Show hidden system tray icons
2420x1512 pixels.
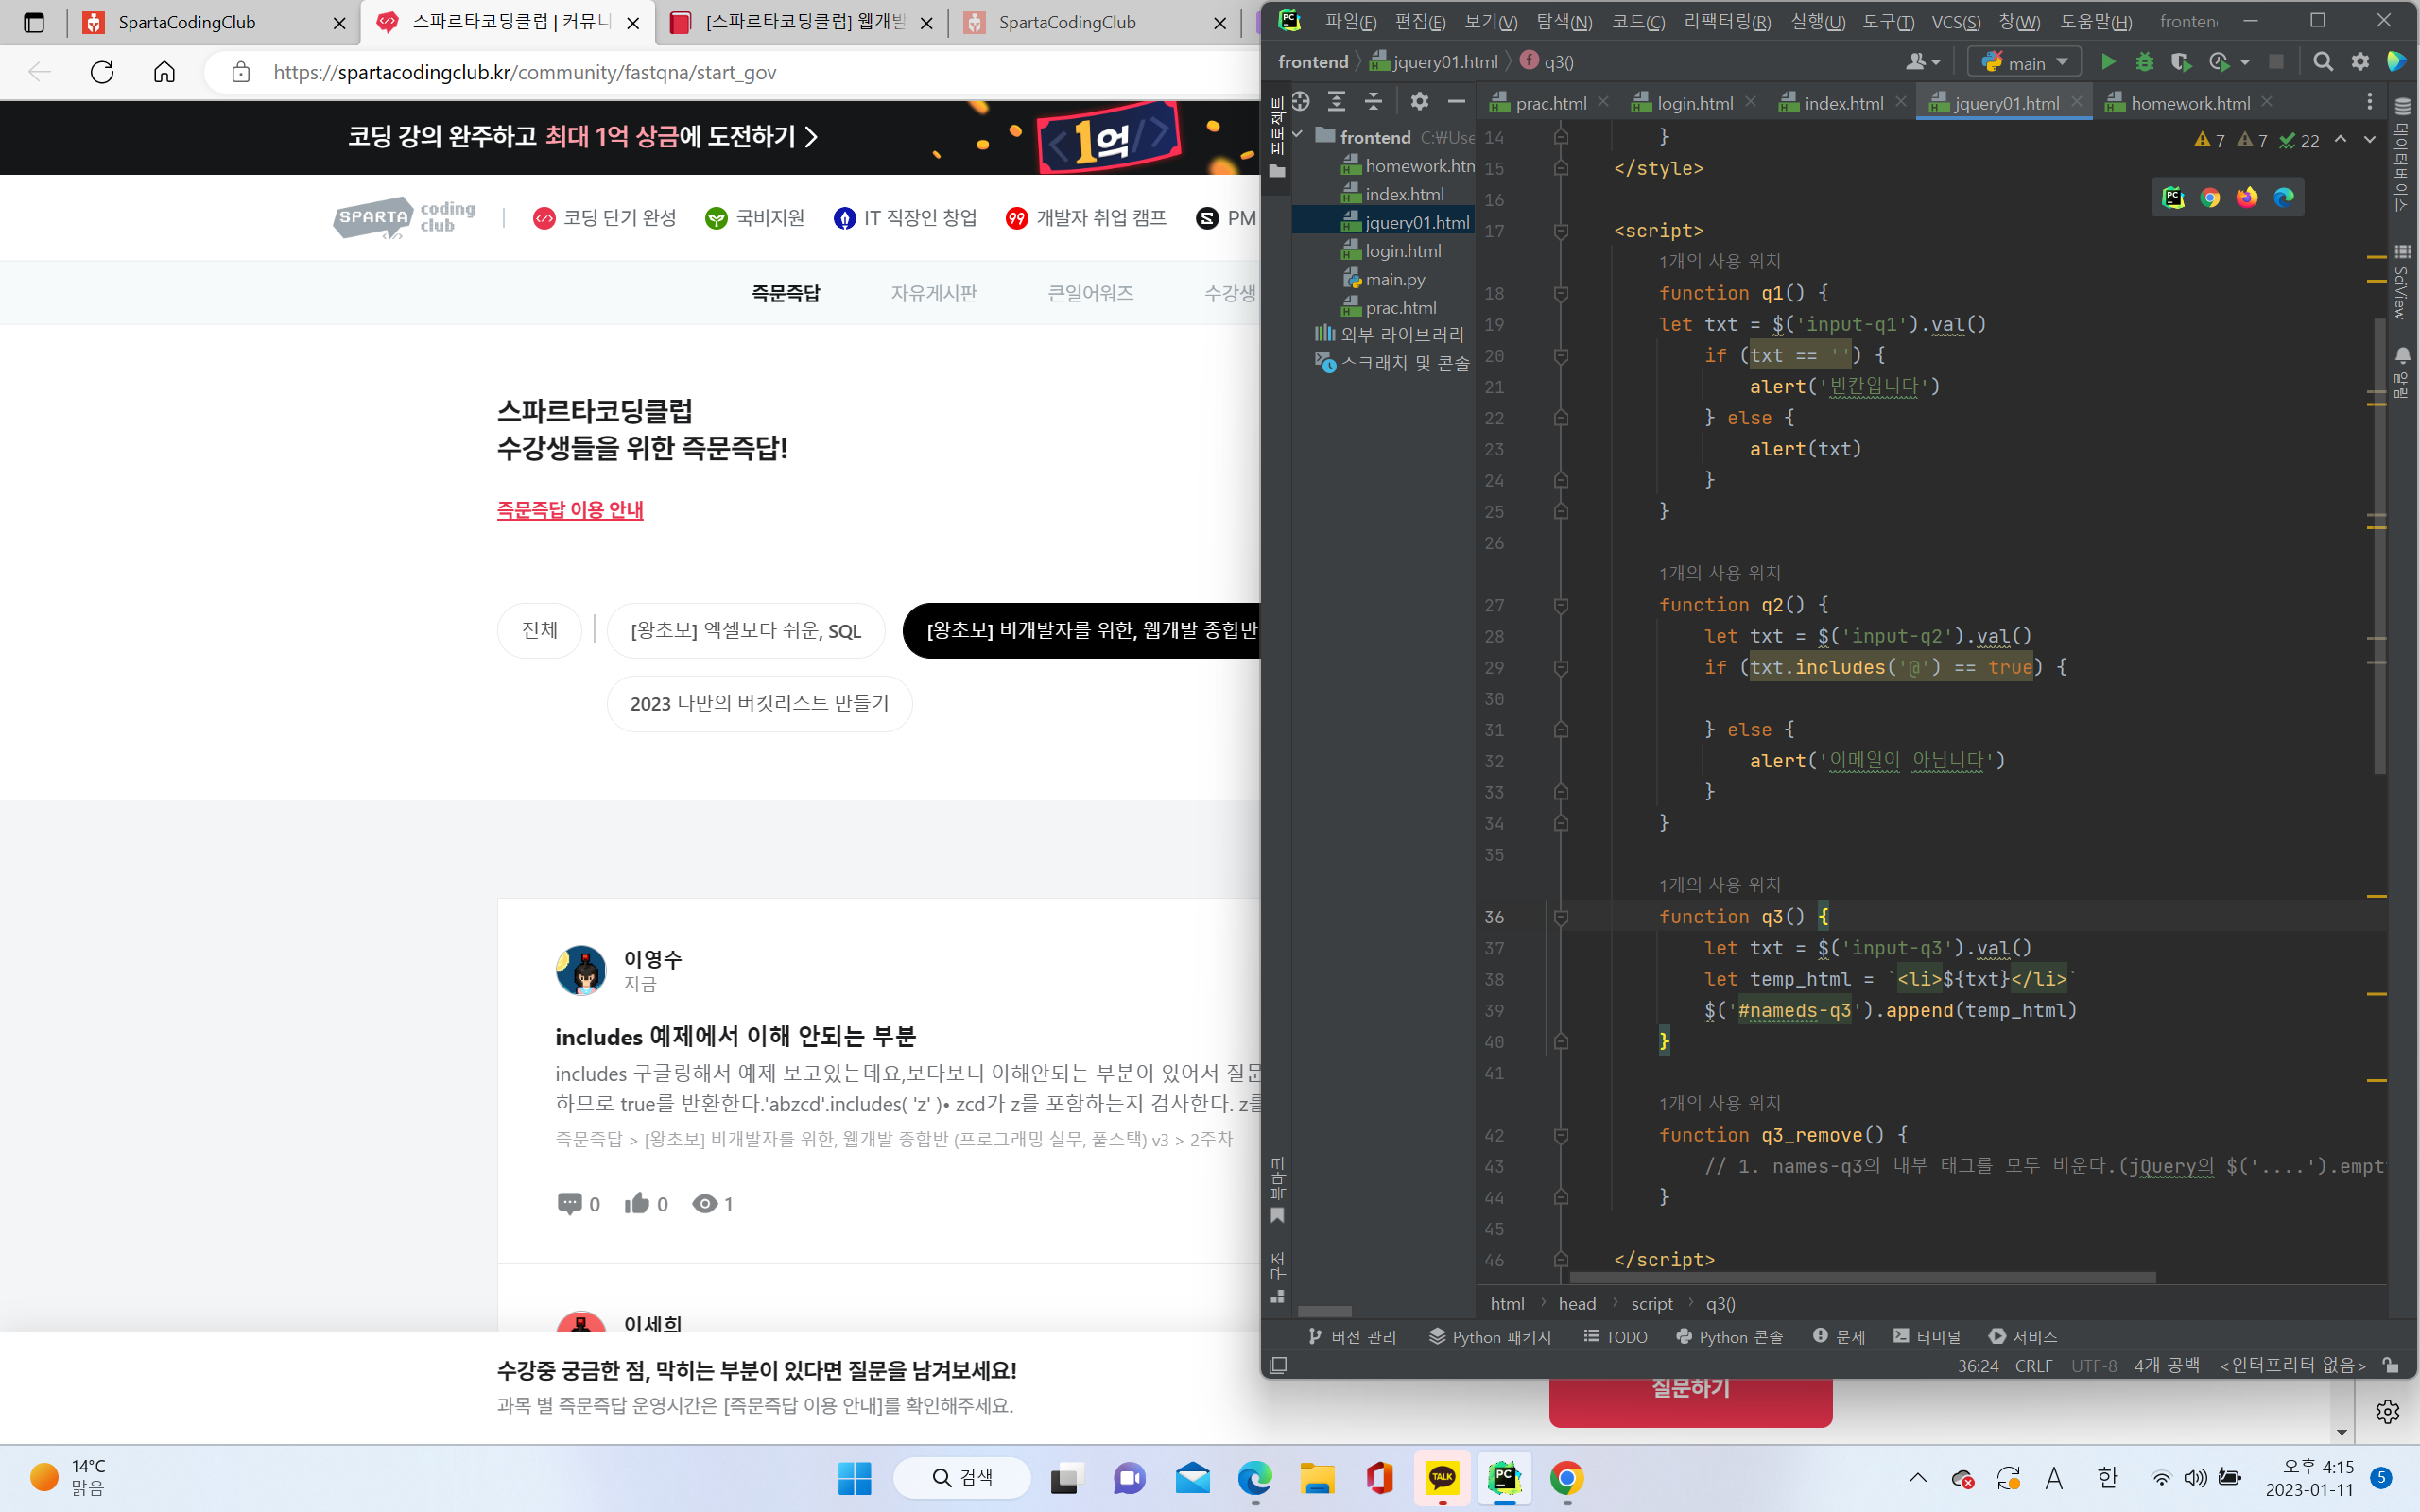(1917, 1478)
